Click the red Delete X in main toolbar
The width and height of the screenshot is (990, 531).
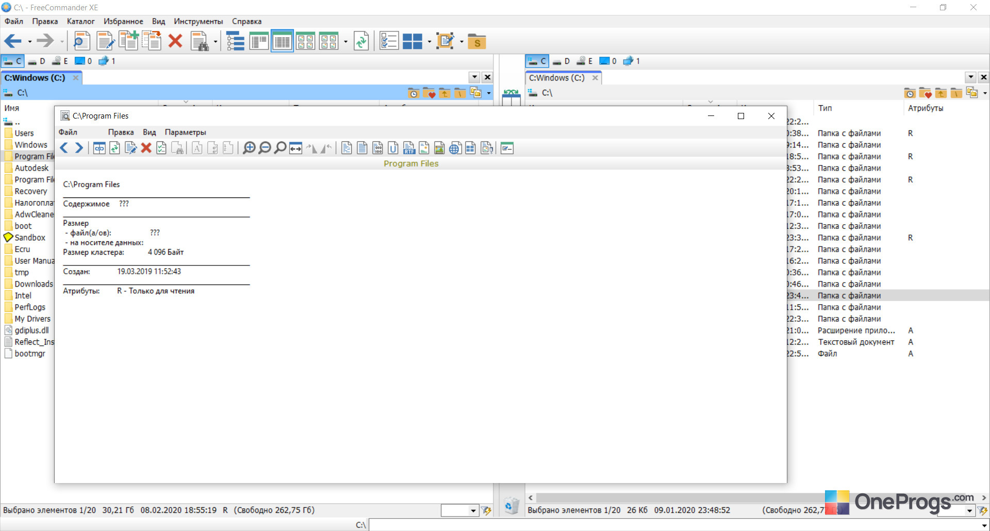coord(175,41)
